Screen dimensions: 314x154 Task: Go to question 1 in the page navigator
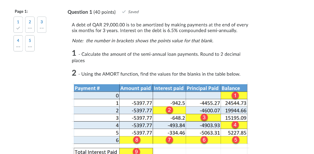click(x=18, y=24)
